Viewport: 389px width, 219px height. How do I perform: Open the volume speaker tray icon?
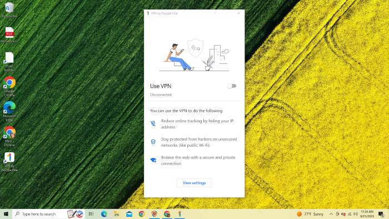356,214
